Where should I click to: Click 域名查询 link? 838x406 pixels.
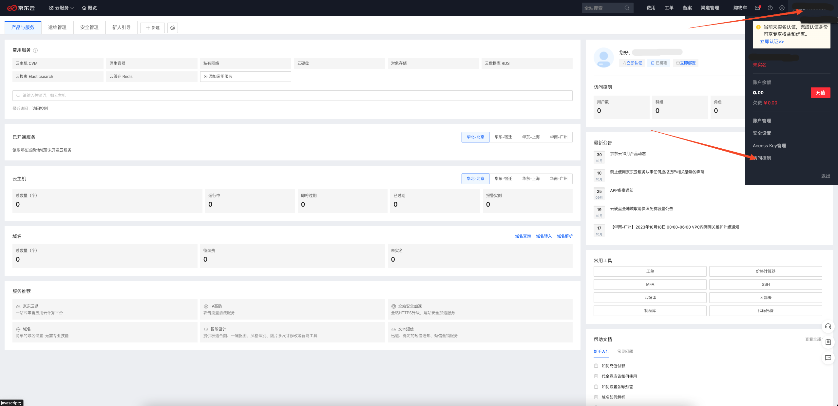pos(523,236)
